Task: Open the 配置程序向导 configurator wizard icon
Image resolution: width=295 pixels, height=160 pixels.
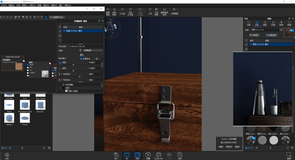Action: coord(164,12)
